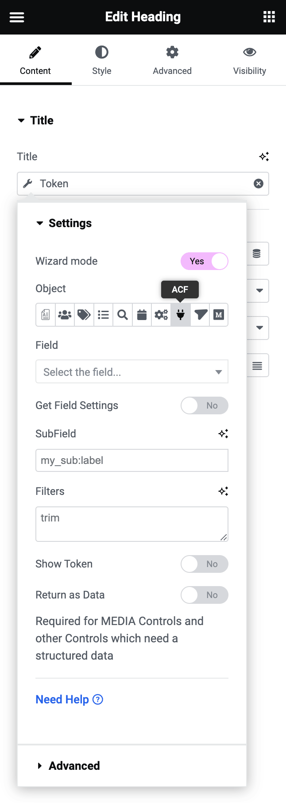This screenshot has height=803, width=286.
Task: Select the ACF plug object icon
Action: click(x=181, y=315)
